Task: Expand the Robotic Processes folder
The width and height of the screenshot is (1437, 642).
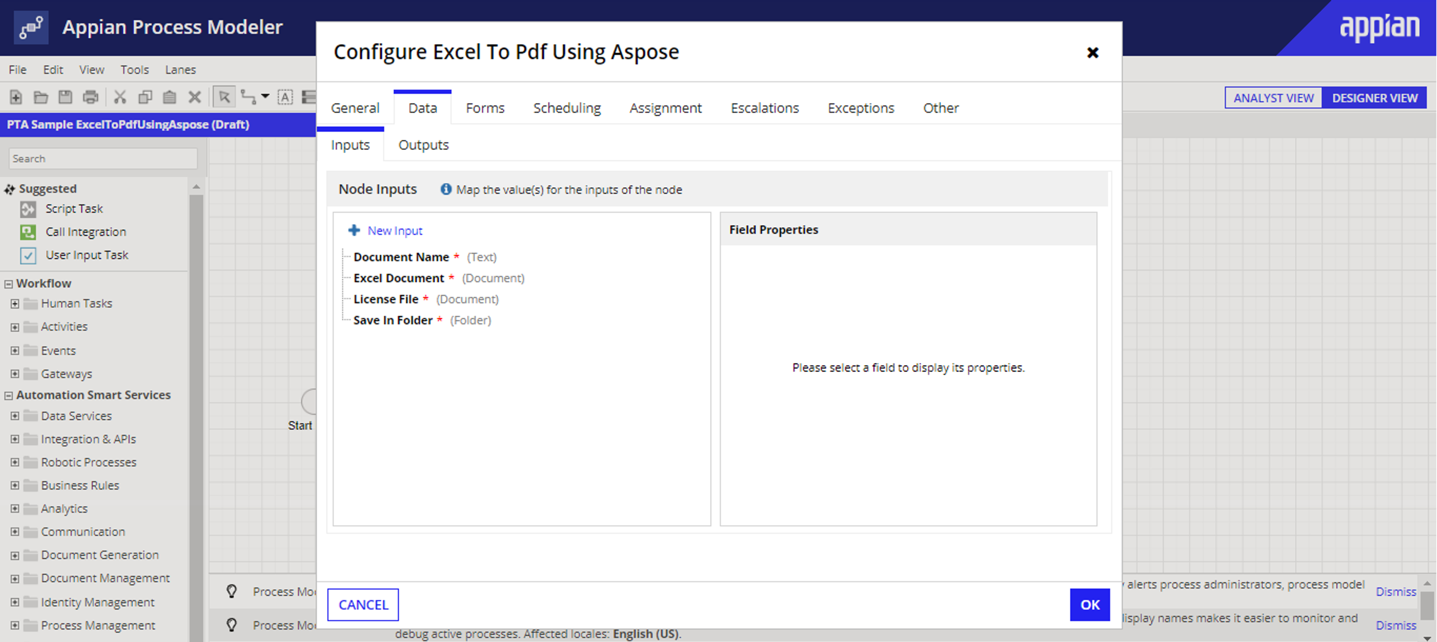Action: pyautogui.click(x=15, y=462)
